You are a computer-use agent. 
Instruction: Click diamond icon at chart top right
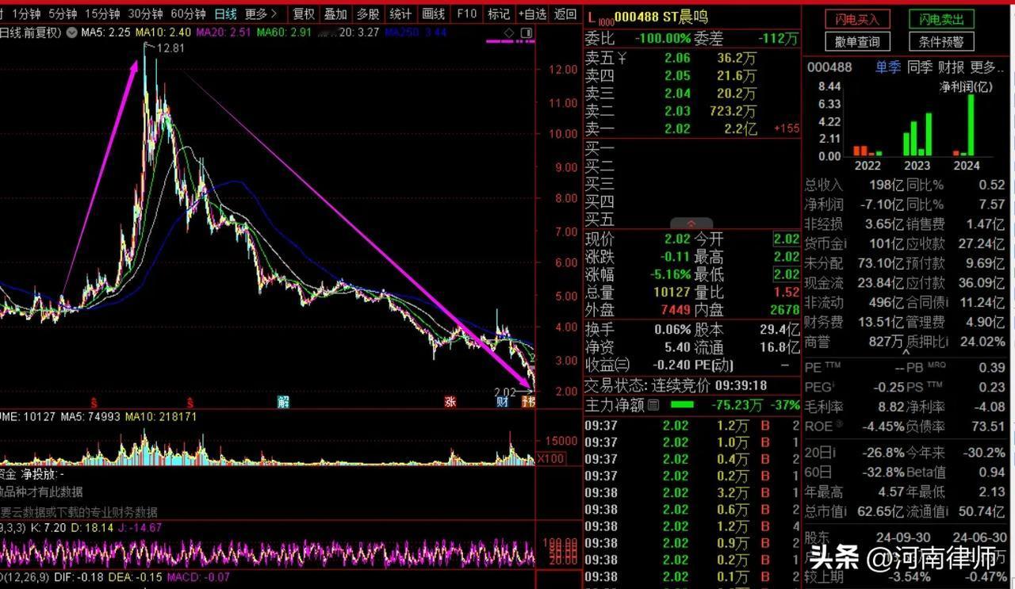coord(508,33)
